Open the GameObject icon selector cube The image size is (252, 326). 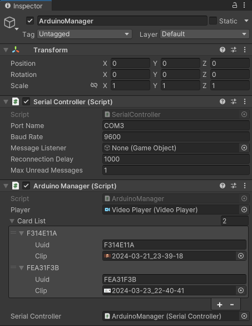tap(10, 22)
